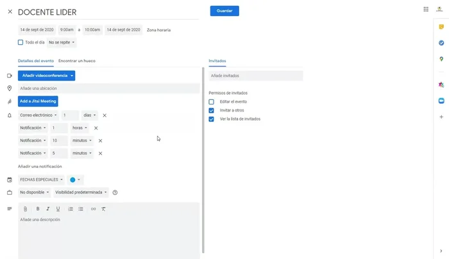
Task: Switch to Detalles del evento tab
Action: (36, 61)
